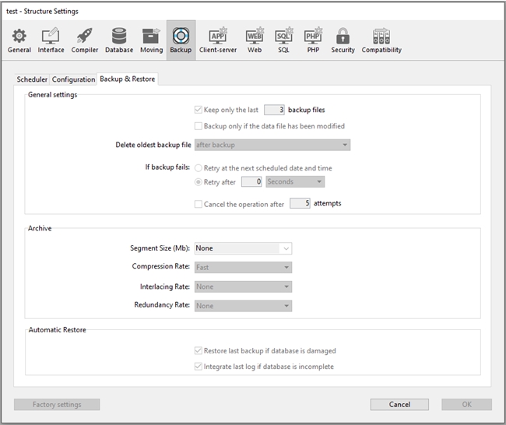
Task: Select the Web settings icon
Action: (x=255, y=40)
